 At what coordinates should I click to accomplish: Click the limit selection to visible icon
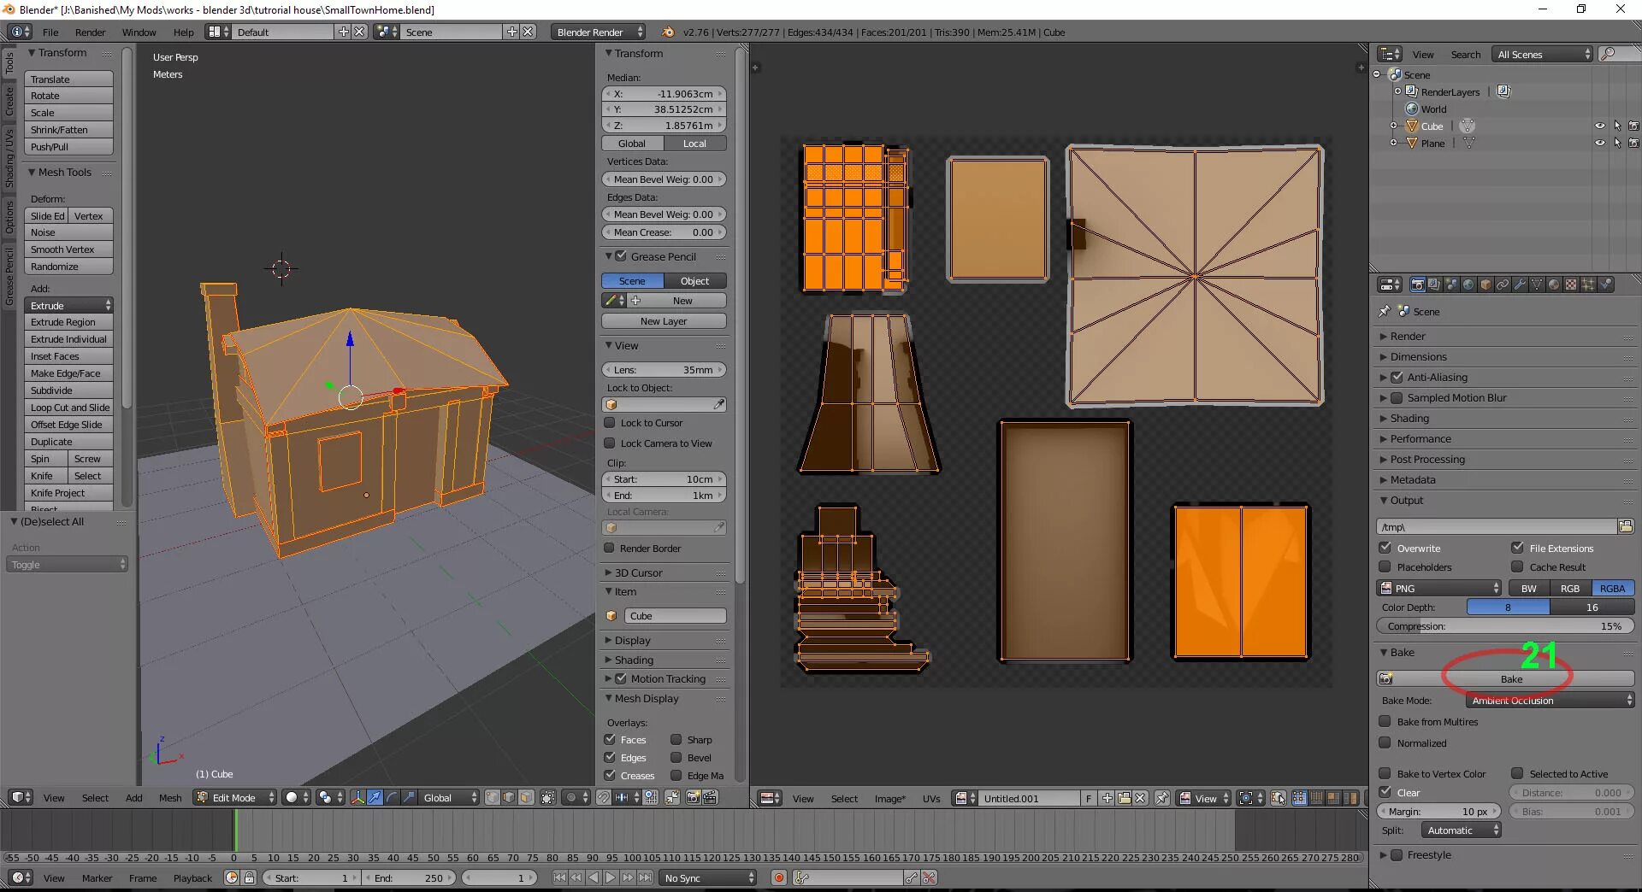point(548,797)
